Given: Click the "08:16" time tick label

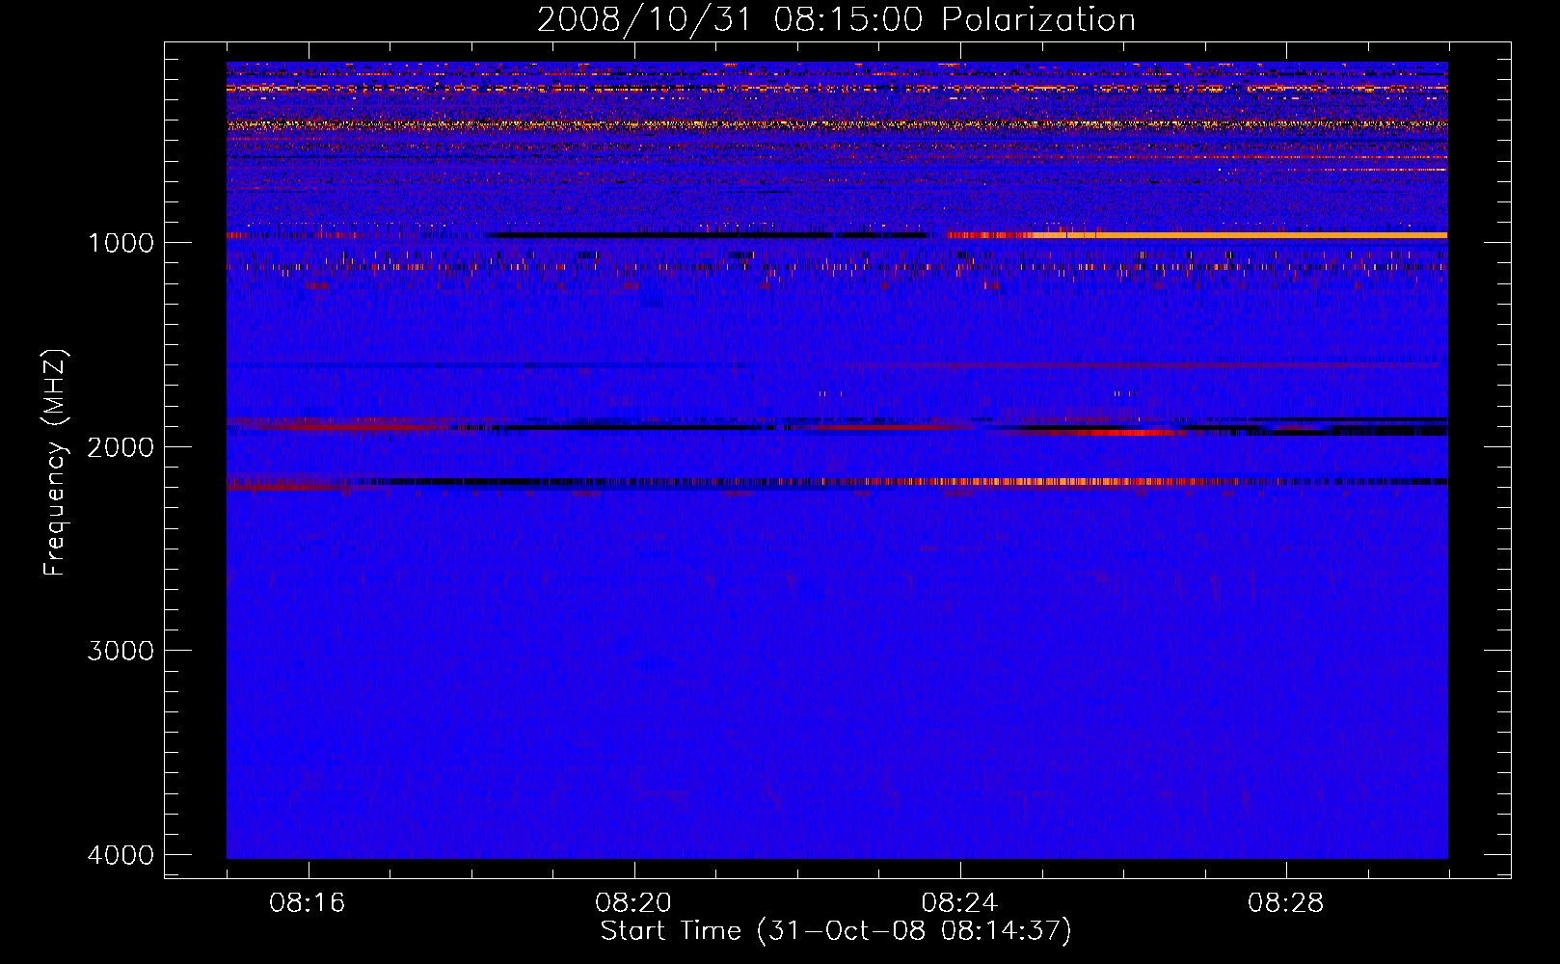Looking at the screenshot, I should click(x=308, y=902).
